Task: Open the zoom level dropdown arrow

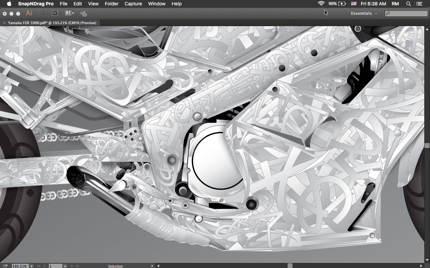Action: coord(32,266)
